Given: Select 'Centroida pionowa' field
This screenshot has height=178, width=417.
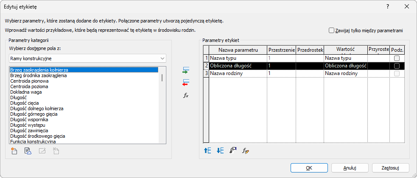Looking at the screenshot, I should click(84, 81).
